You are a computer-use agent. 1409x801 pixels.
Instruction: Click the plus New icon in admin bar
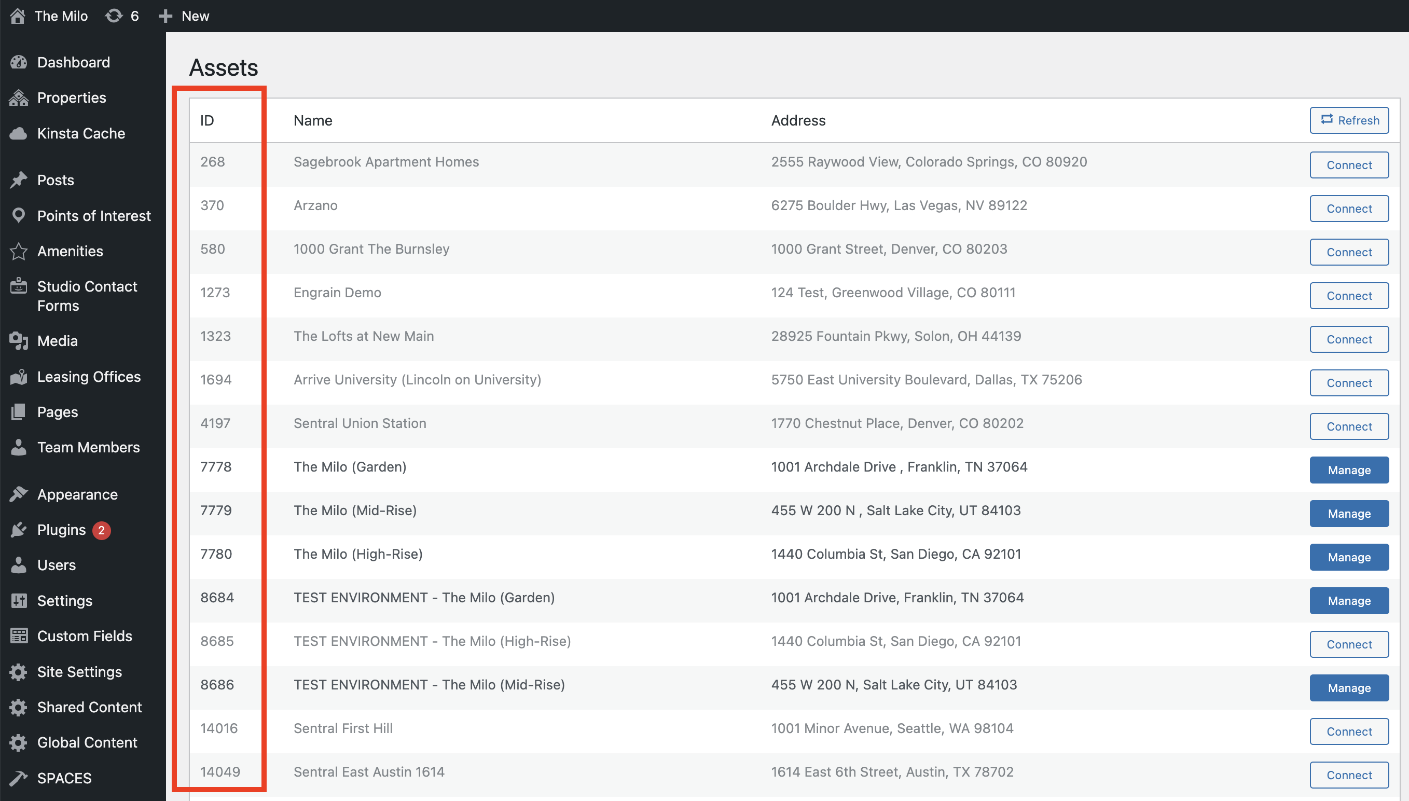[165, 16]
